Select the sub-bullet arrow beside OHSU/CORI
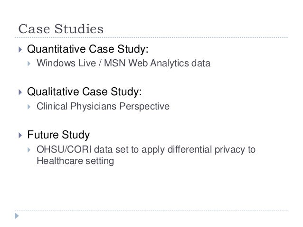This screenshot has width=303, height=227. 29,151
